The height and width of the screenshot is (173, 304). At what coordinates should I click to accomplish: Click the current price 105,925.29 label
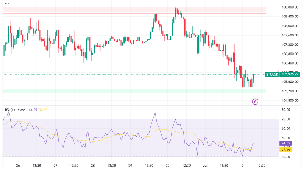click(290, 74)
